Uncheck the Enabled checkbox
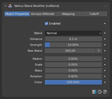Image resolution: width=112 pixels, height=99 pixels. tap(46, 23)
